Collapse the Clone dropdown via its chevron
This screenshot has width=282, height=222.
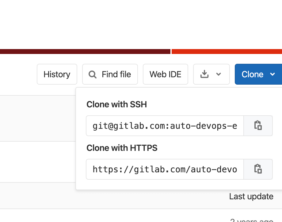point(272,74)
